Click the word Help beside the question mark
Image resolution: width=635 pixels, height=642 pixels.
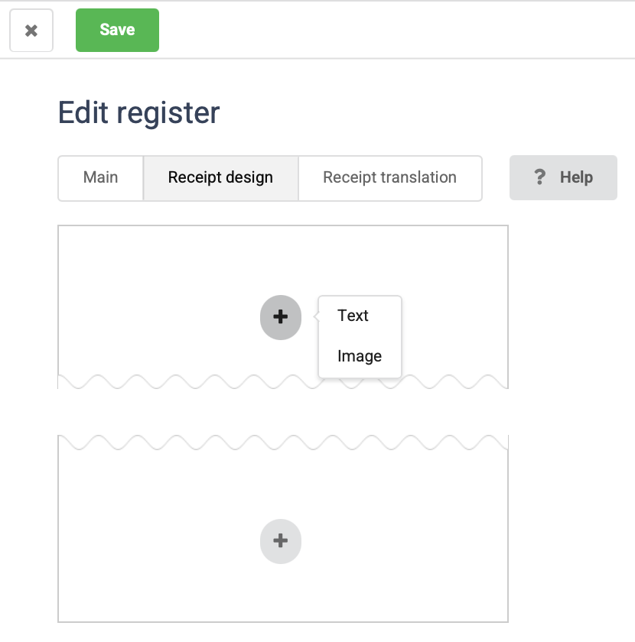coord(576,178)
